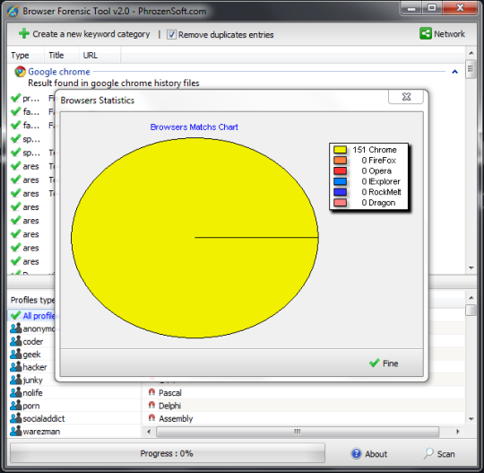Select the coder profile icon
This screenshot has width=484, height=473.
tap(16, 341)
